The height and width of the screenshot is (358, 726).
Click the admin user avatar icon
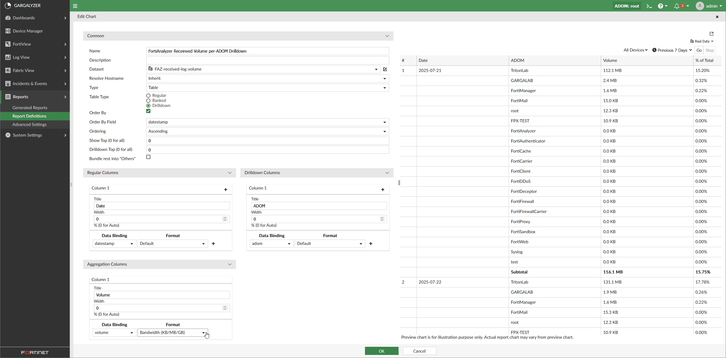tap(700, 6)
